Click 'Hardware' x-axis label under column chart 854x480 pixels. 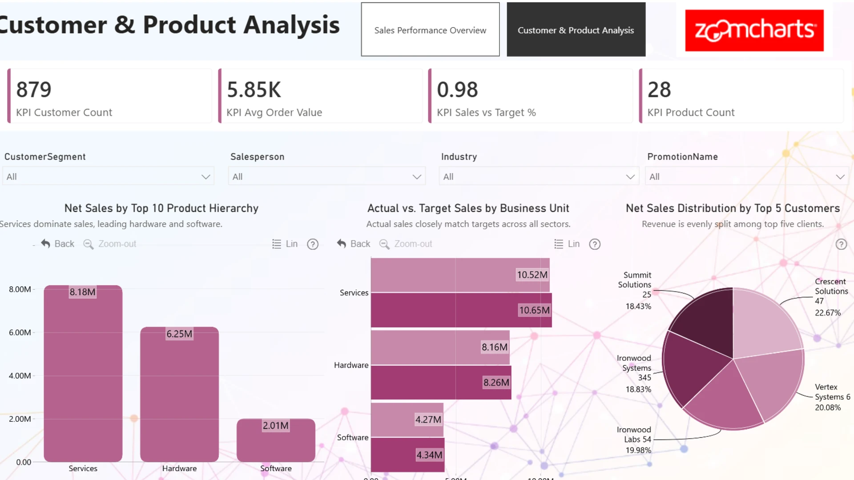(179, 468)
